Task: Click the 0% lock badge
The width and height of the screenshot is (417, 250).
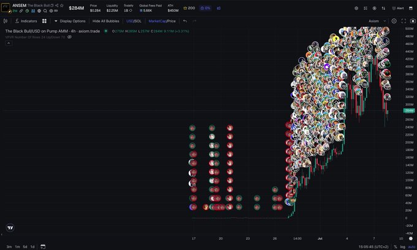Action: (x=205, y=8)
